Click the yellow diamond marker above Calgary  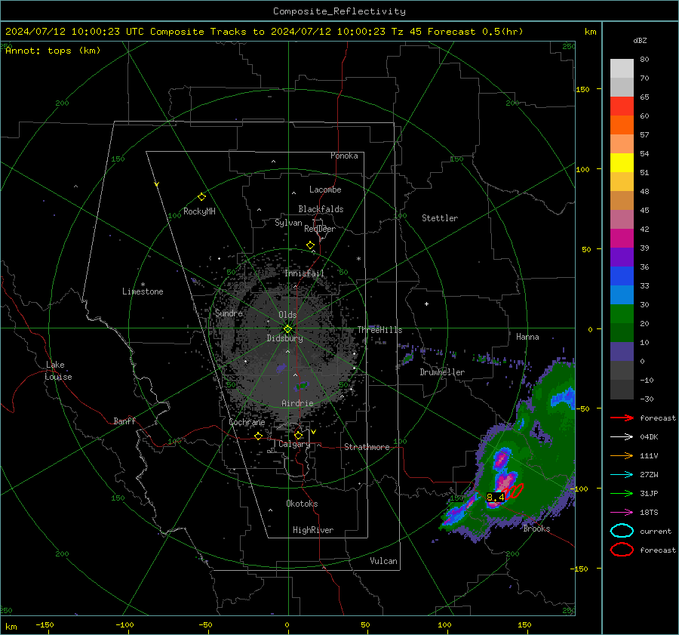[298, 435]
